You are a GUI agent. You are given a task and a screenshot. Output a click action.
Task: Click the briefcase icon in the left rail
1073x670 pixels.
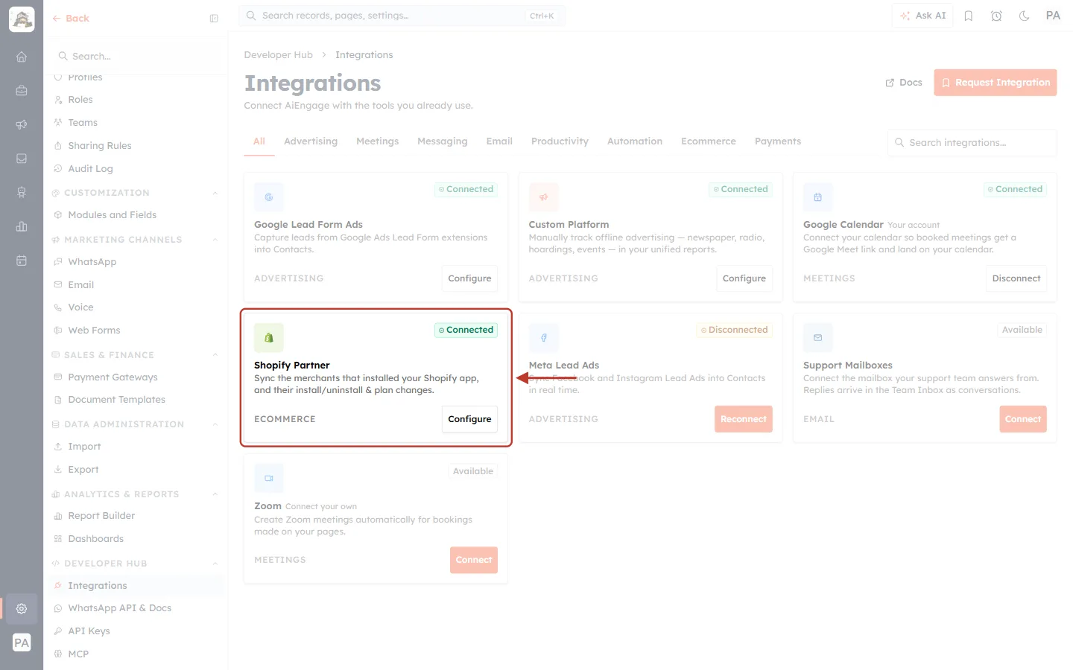pos(22,90)
